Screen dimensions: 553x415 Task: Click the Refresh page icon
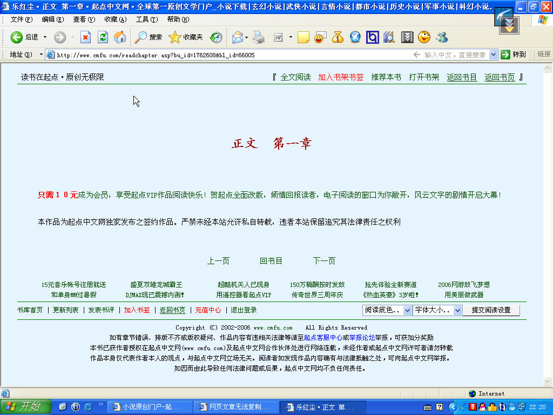coord(103,37)
